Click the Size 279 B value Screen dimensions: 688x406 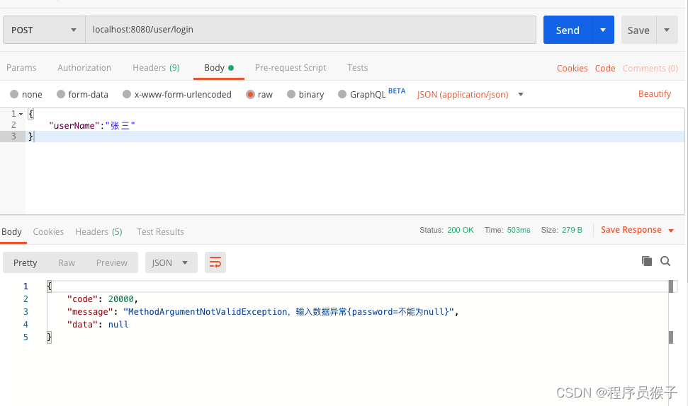(573, 230)
